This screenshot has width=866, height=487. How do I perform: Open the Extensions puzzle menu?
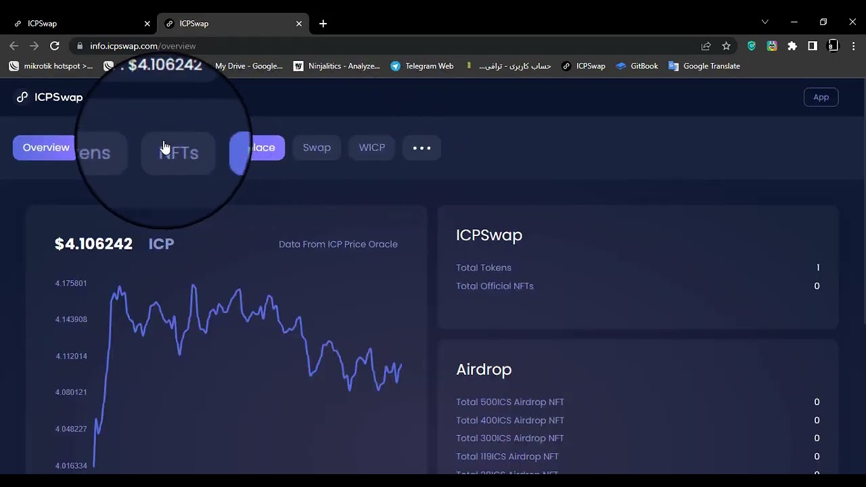coord(792,46)
